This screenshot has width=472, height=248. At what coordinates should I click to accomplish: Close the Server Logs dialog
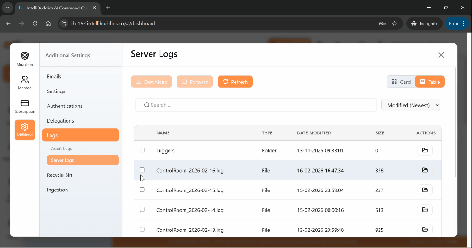441,55
